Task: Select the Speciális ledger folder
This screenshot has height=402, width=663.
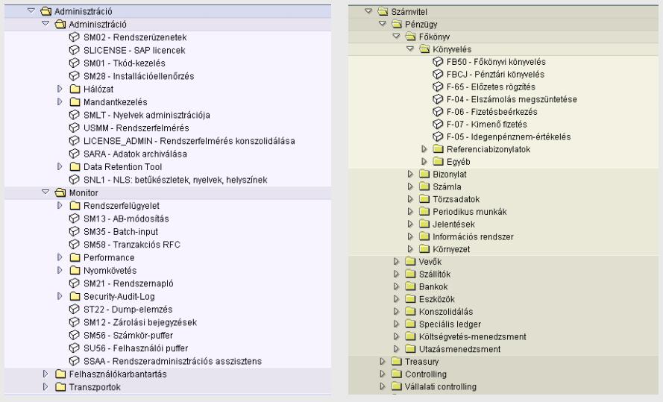Action: pyautogui.click(x=450, y=324)
